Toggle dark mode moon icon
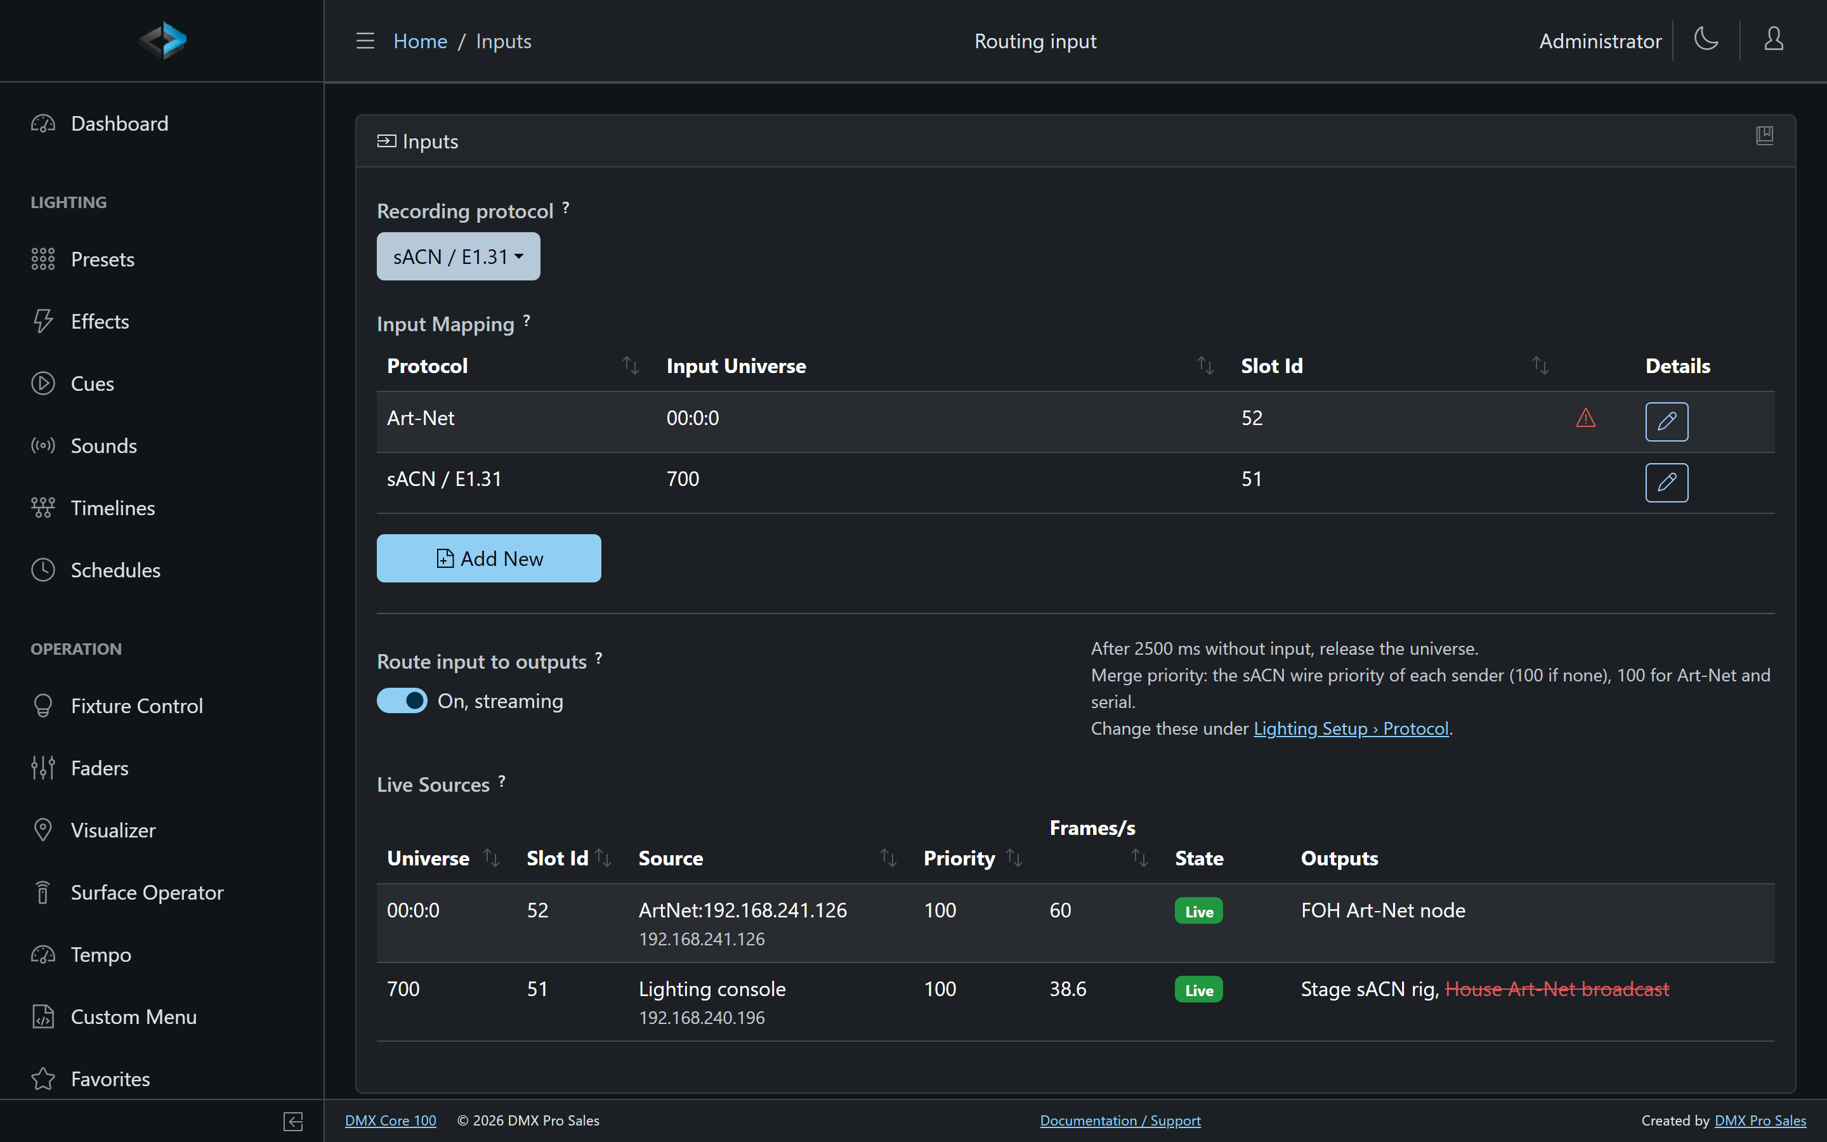The width and height of the screenshot is (1827, 1142). coord(1706,39)
